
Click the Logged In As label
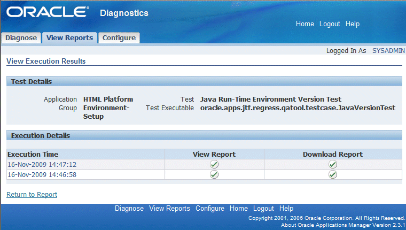pos(346,51)
